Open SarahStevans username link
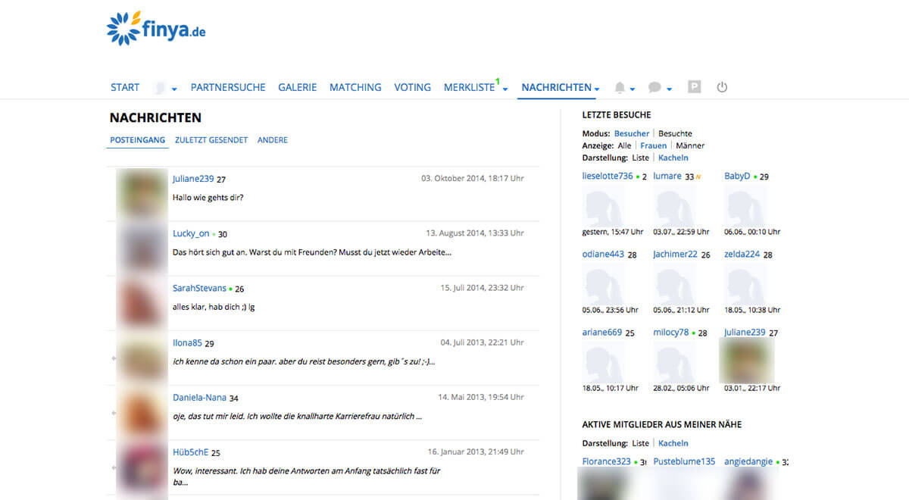 (x=199, y=288)
